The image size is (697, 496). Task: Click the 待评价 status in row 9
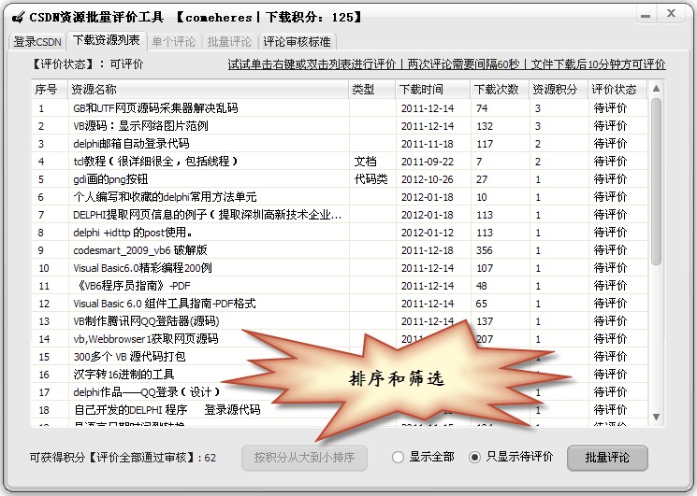tap(610, 250)
